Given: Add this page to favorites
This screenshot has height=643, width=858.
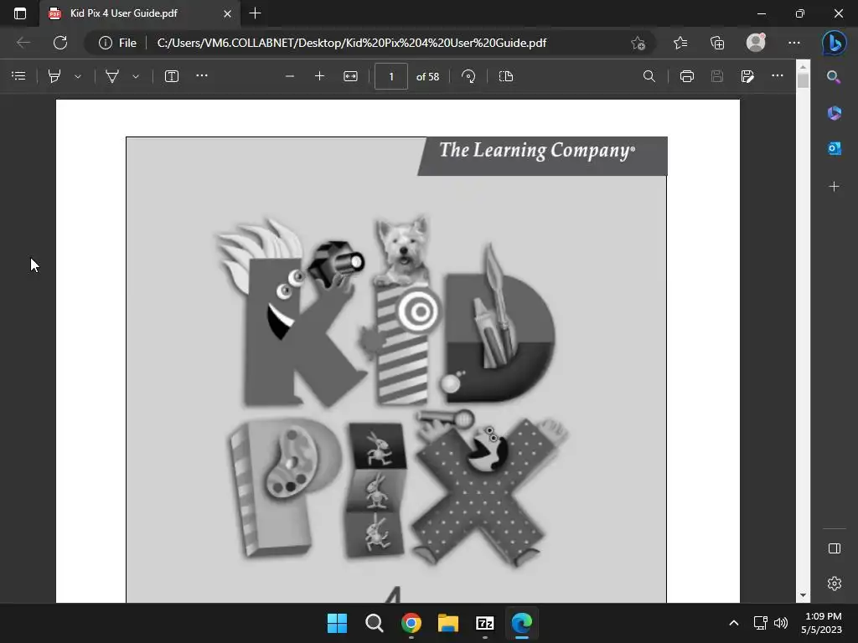Looking at the screenshot, I should coord(638,43).
